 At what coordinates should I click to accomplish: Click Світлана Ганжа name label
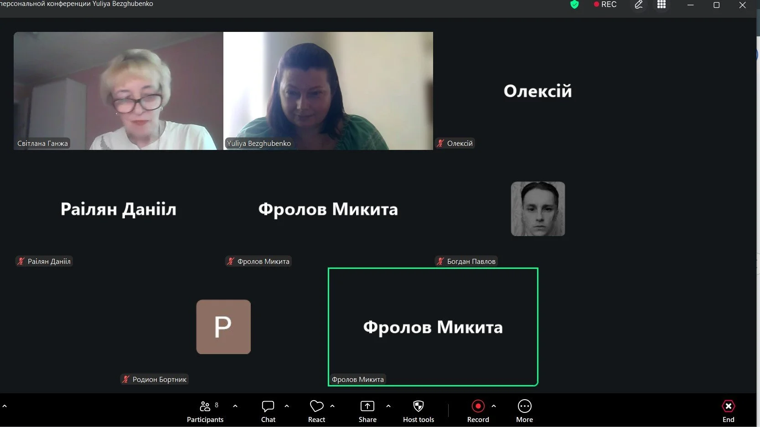42,143
